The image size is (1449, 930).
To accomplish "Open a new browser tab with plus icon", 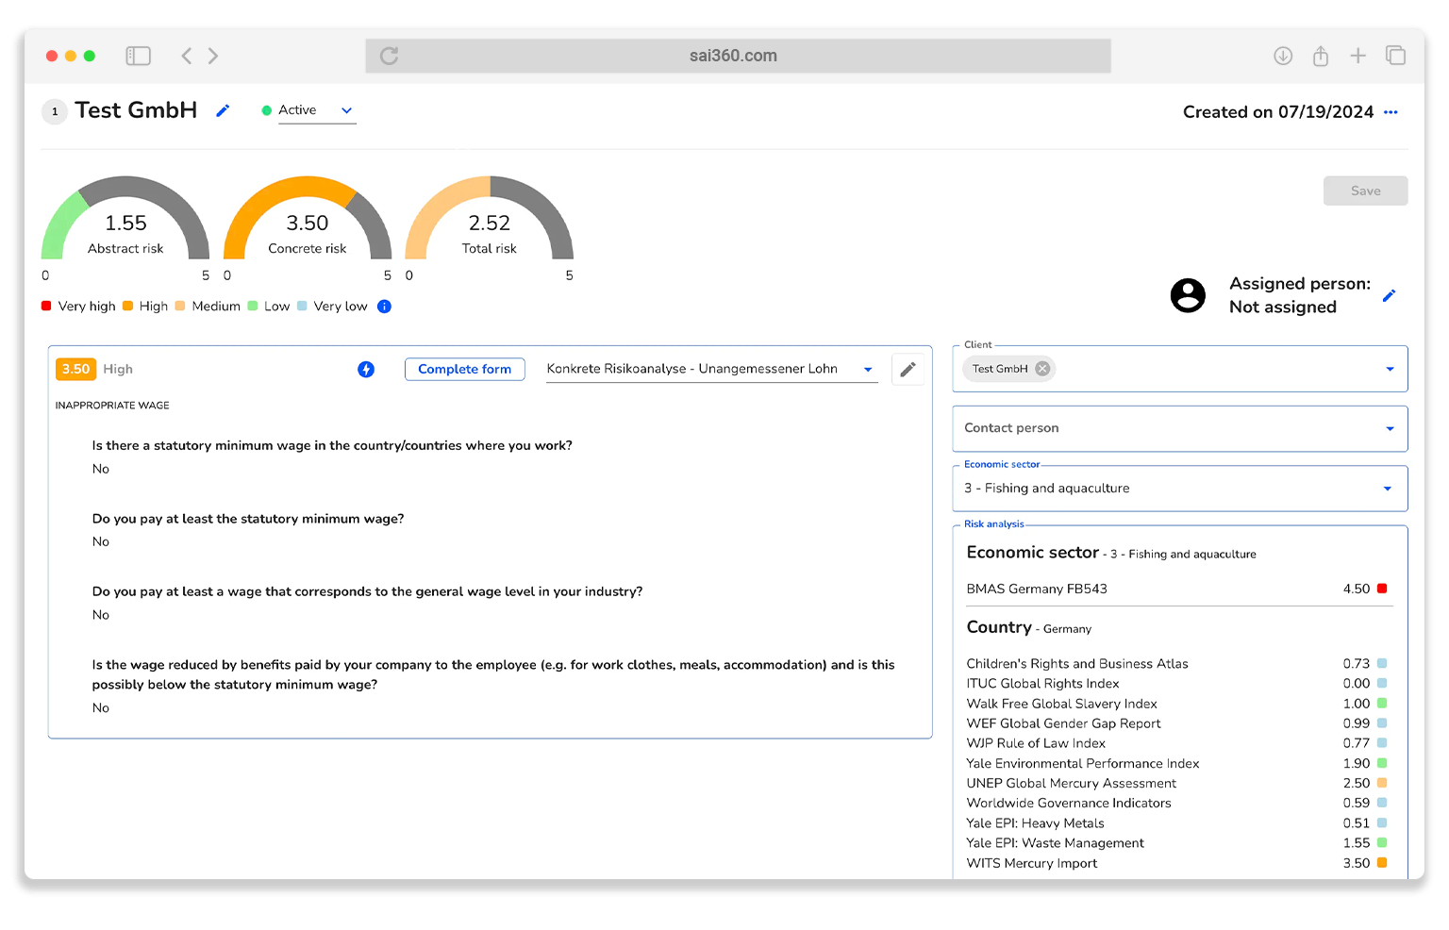I will [x=1357, y=56].
